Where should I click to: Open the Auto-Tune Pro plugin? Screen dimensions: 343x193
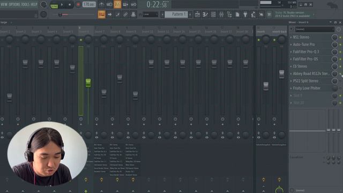(x=304, y=44)
